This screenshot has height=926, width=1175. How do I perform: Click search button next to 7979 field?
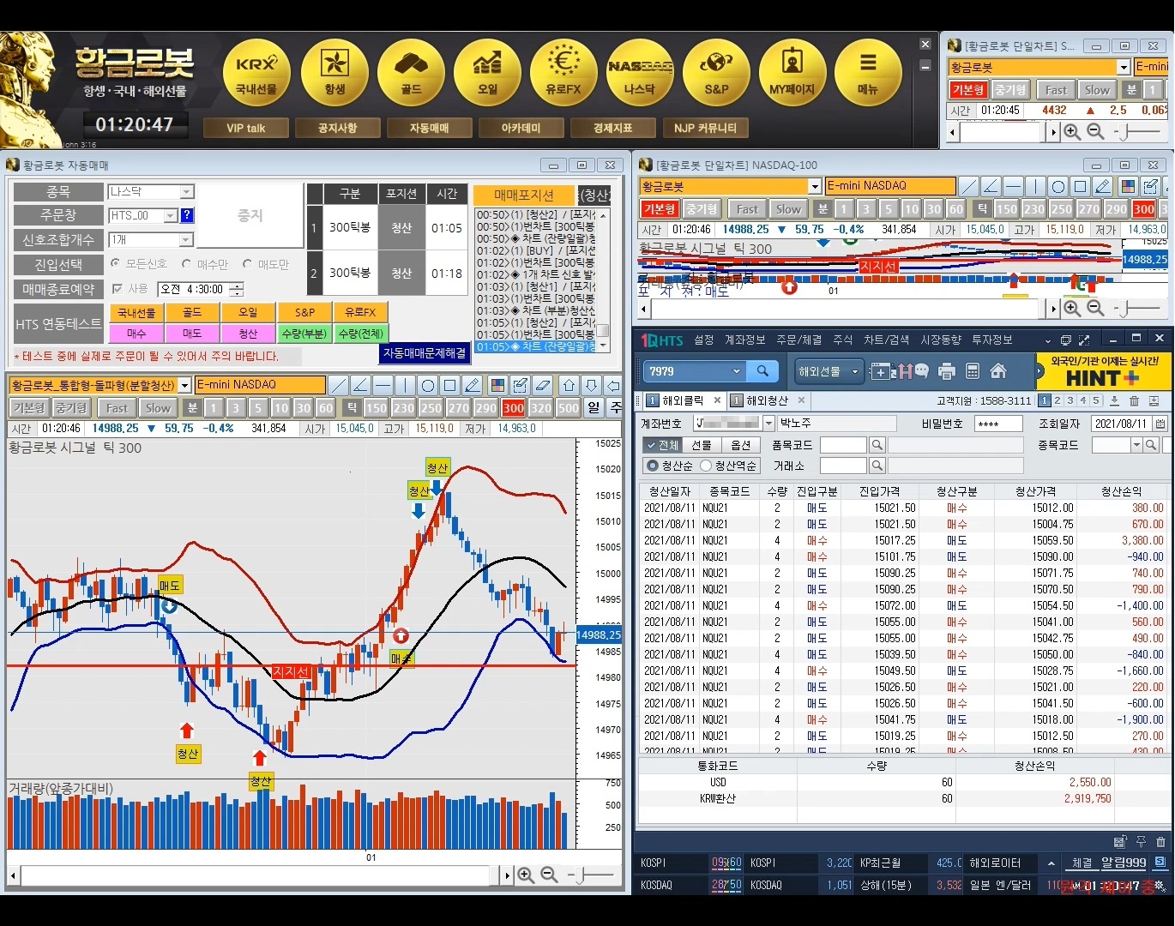point(762,371)
